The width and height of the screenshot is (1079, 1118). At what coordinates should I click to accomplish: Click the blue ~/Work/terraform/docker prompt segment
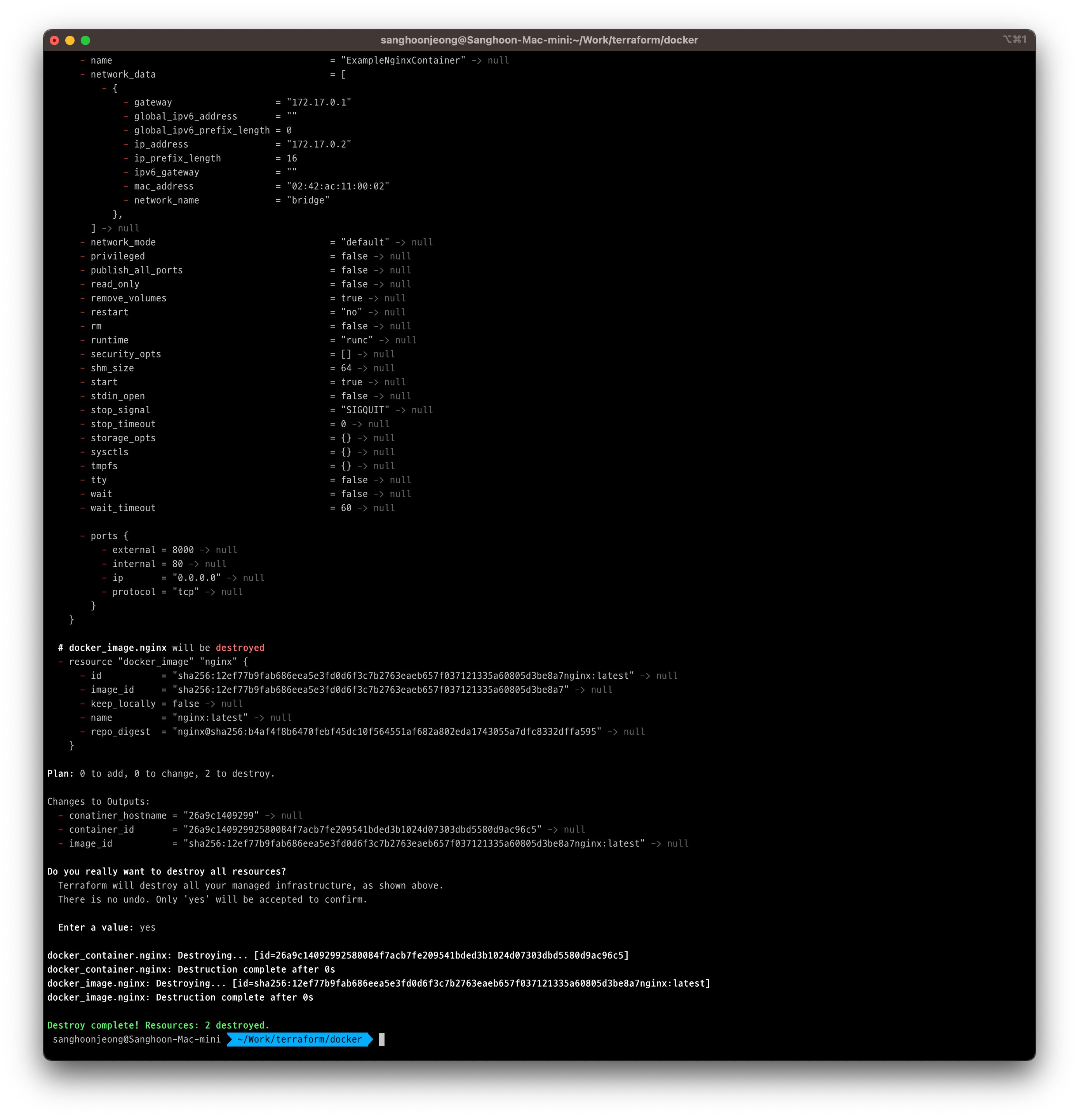tap(299, 1039)
